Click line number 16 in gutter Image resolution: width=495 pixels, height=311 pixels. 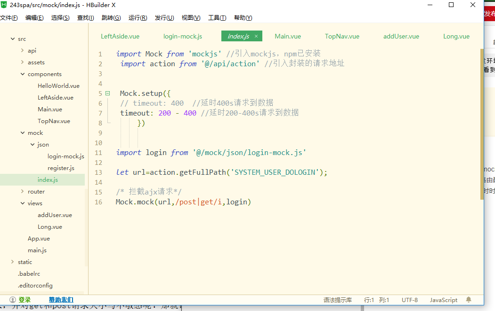coord(98,202)
